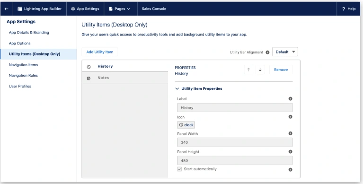Viewport: 363px width, 184px height.
Task: Click the Add Utility Item button
Action: tap(100, 52)
